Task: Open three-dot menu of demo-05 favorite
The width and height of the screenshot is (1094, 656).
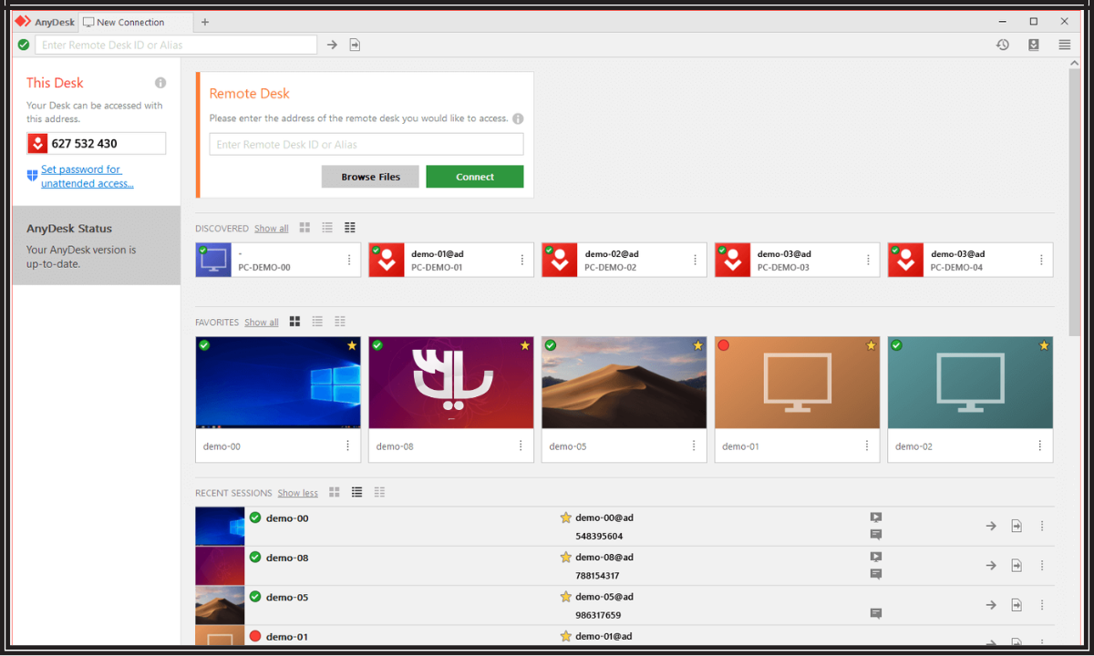Action: [694, 446]
